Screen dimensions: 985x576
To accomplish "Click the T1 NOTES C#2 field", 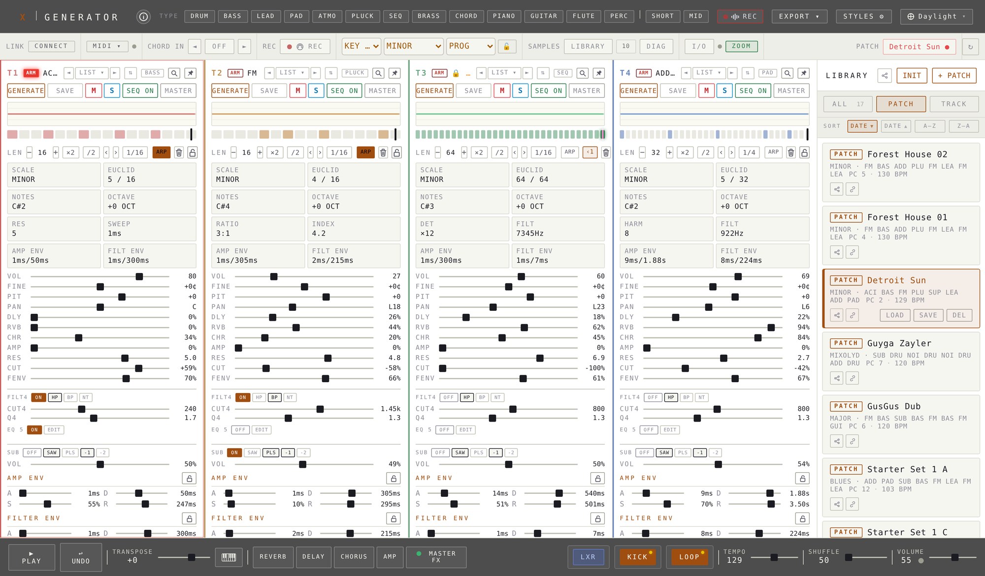I will [54, 202].
